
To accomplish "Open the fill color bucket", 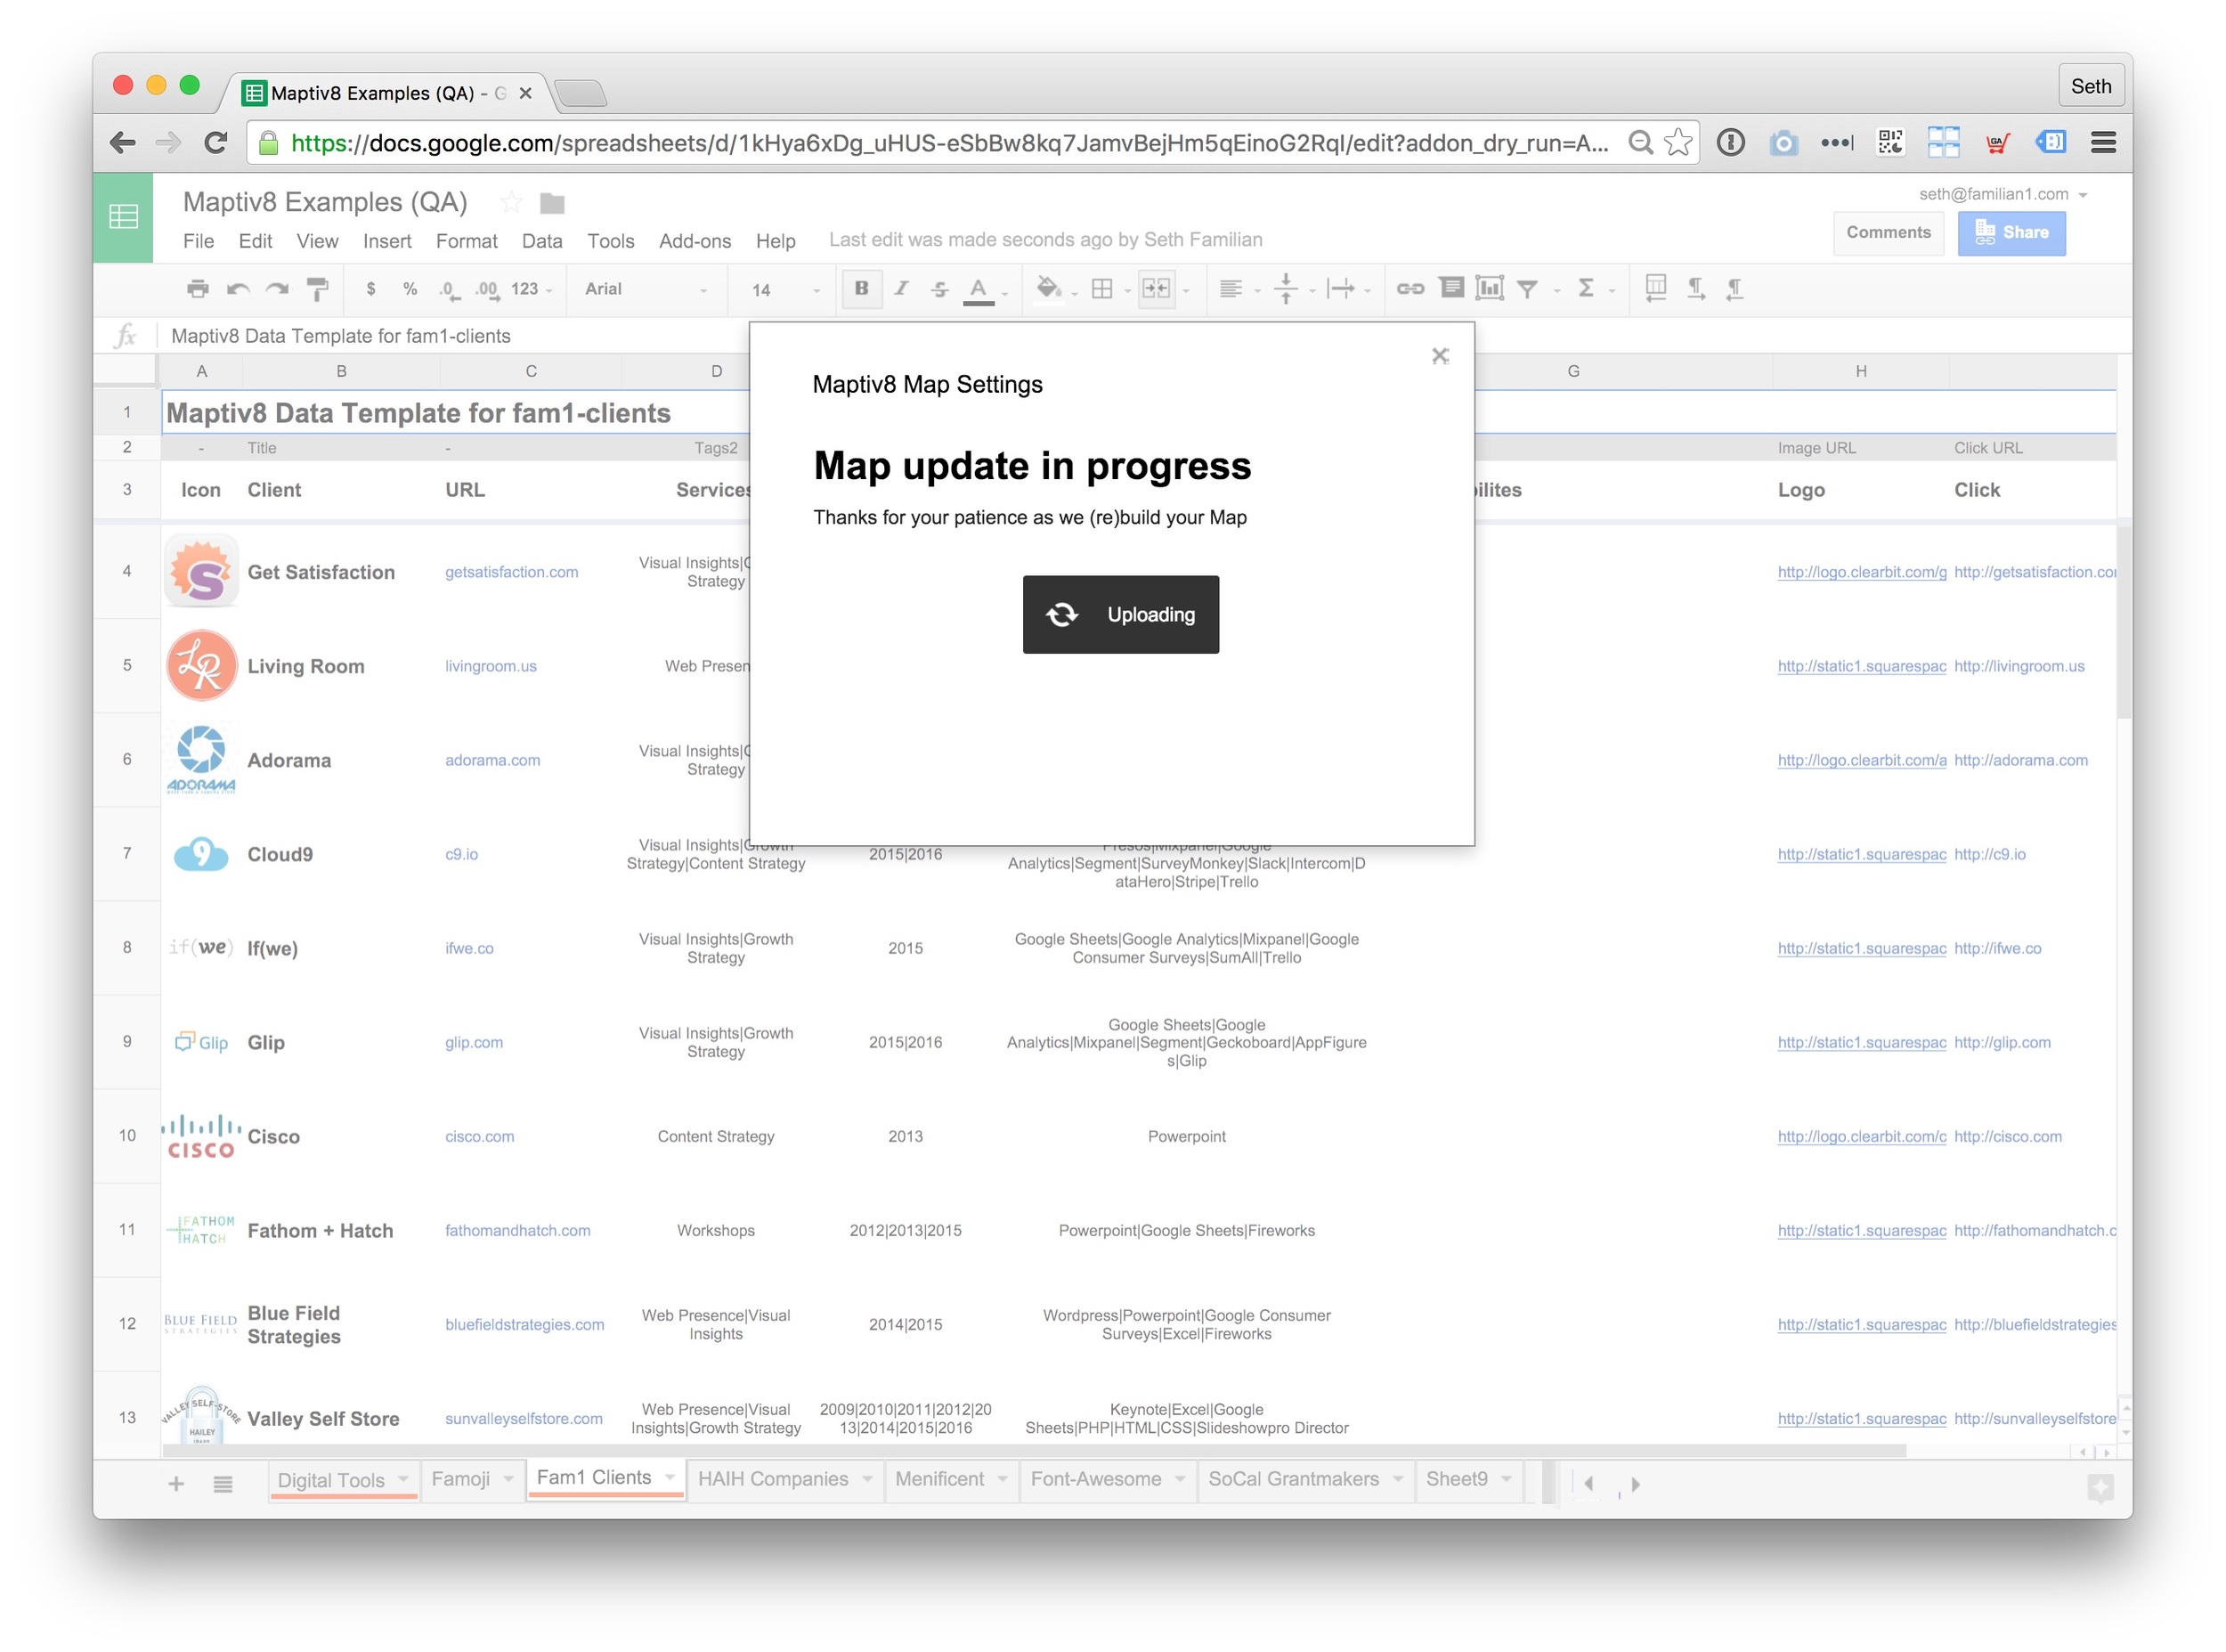I will 1050,289.
